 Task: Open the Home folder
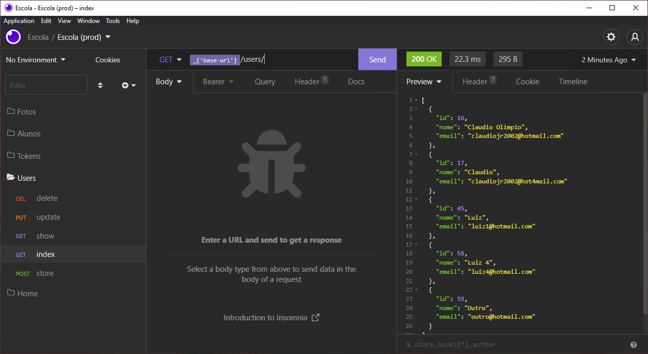[73, 293]
